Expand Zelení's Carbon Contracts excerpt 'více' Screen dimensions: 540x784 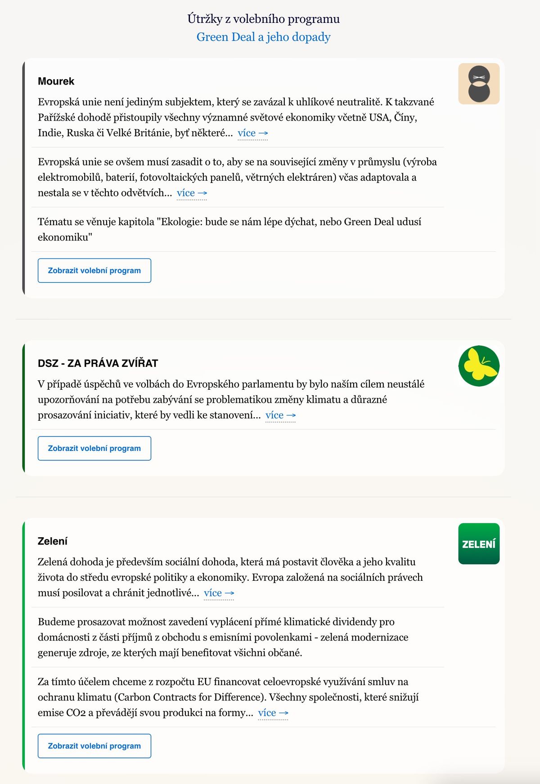[273, 713]
